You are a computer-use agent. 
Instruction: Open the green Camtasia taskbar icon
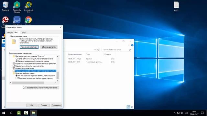[19, 113]
